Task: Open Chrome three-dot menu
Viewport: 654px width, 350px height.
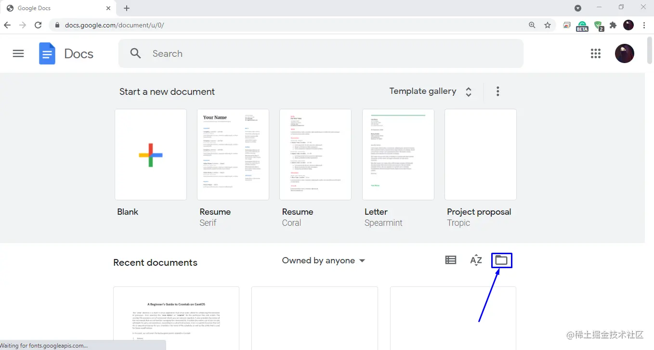Action: pos(644,25)
